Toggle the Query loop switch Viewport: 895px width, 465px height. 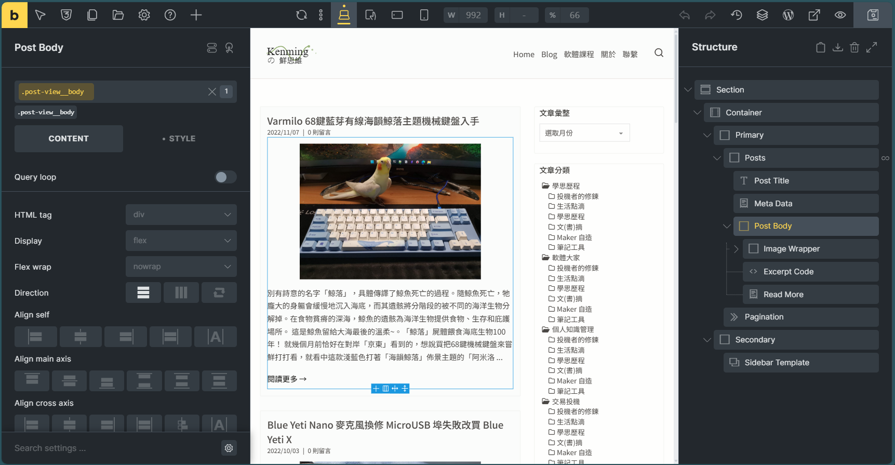(225, 177)
